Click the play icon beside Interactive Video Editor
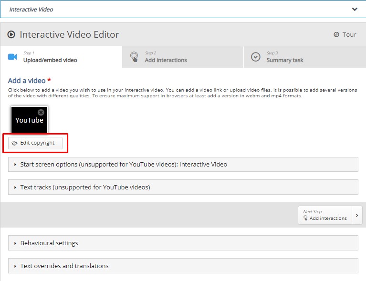Viewport: 366px width, 281px height. click(11, 35)
